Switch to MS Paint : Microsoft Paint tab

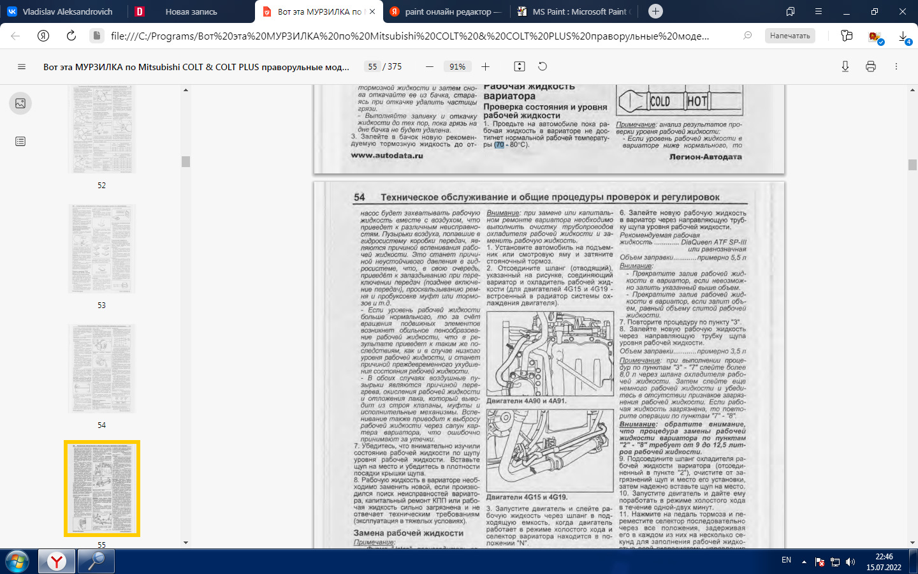tap(574, 11)
